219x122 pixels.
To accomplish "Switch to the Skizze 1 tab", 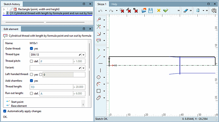I will coord(102,4).
